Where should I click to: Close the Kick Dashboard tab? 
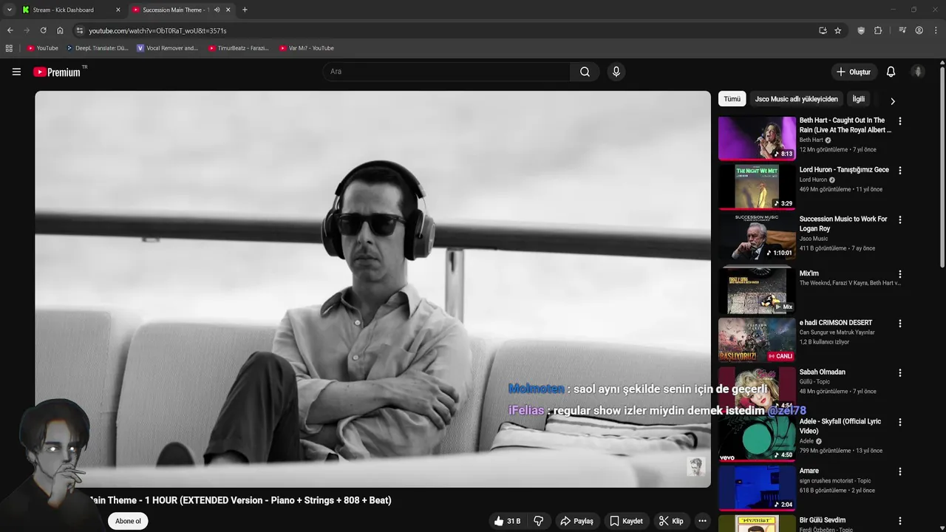tap(118, 10)
